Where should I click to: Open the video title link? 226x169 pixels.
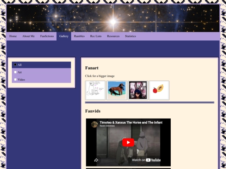pyautogui.click(x=131, y=122)
